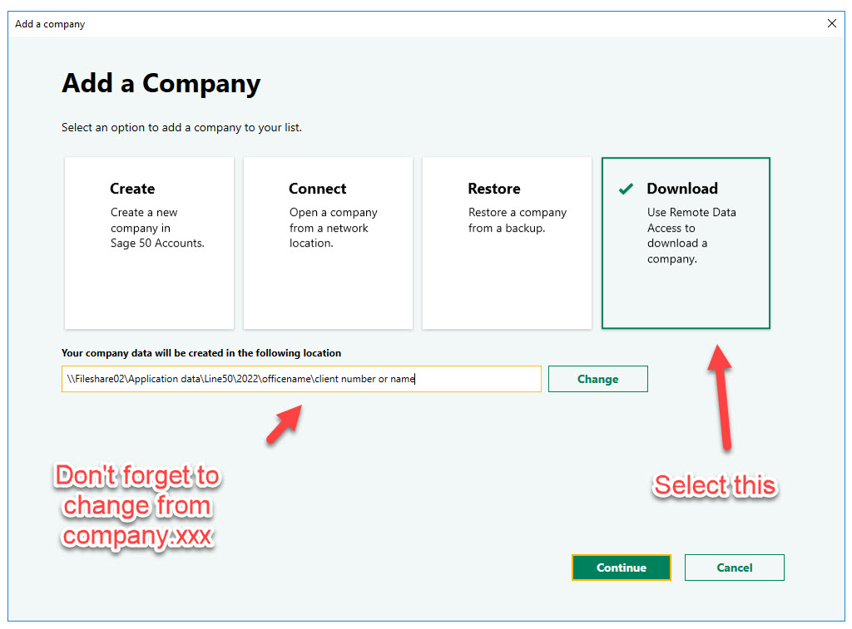Click the company data location path field
The width and height of the screenshot is (852, 629).
tap(300, 379)
